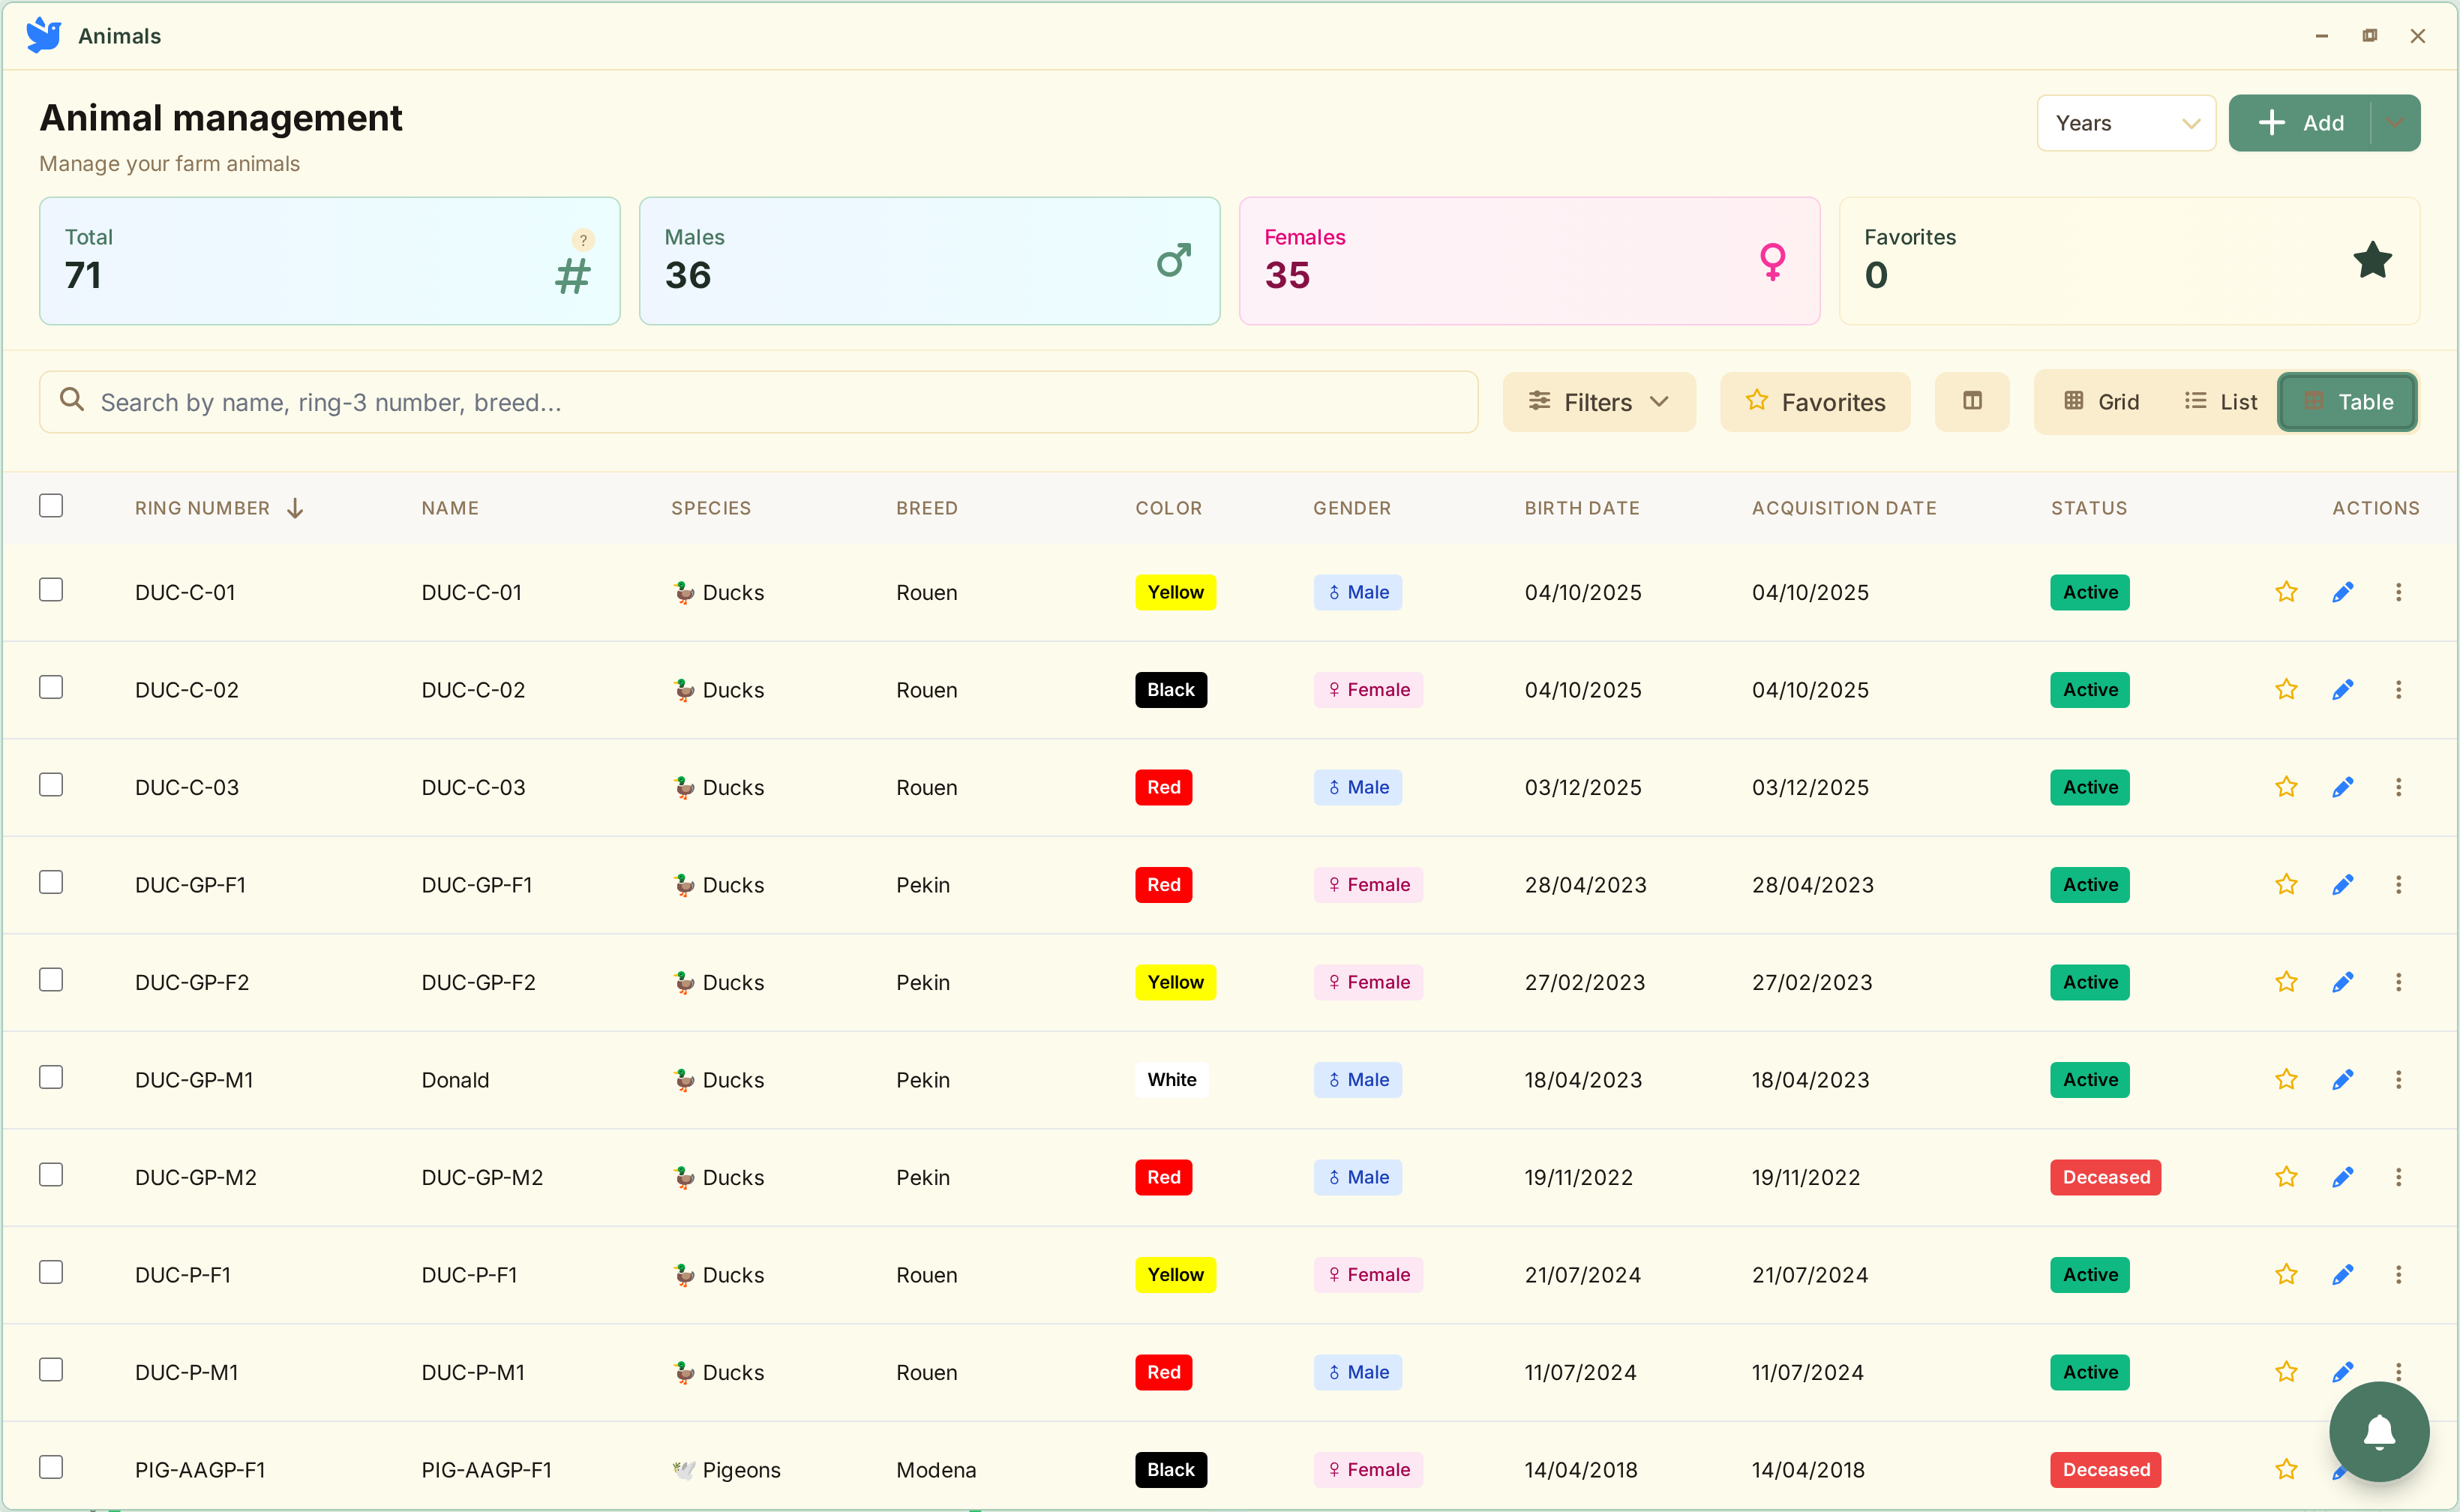This screenshot has width=2460, height=1512.
Task: Click the Yellow color tag of DUC-C-01
Action: [x=1175, y=592]
